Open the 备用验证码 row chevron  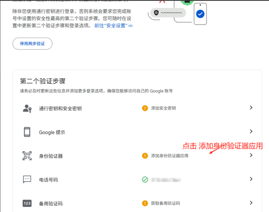point(251,203)
